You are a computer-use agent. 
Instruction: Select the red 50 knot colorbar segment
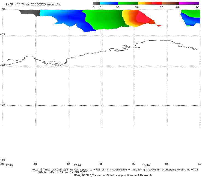tap(157, 3)
